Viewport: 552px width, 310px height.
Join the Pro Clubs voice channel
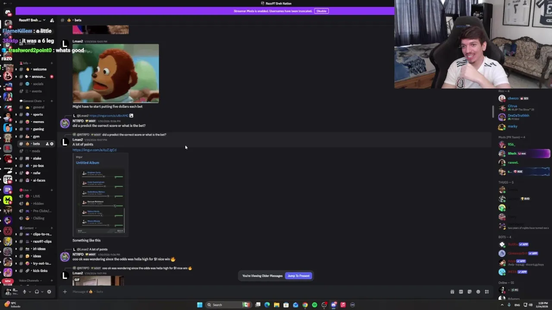point(37,211)
